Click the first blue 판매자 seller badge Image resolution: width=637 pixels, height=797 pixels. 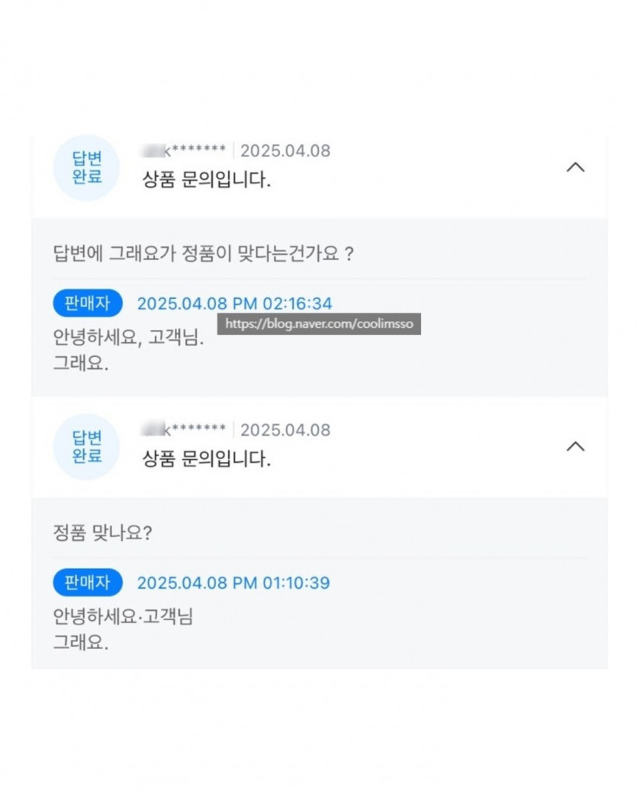(x=88, y=303)
